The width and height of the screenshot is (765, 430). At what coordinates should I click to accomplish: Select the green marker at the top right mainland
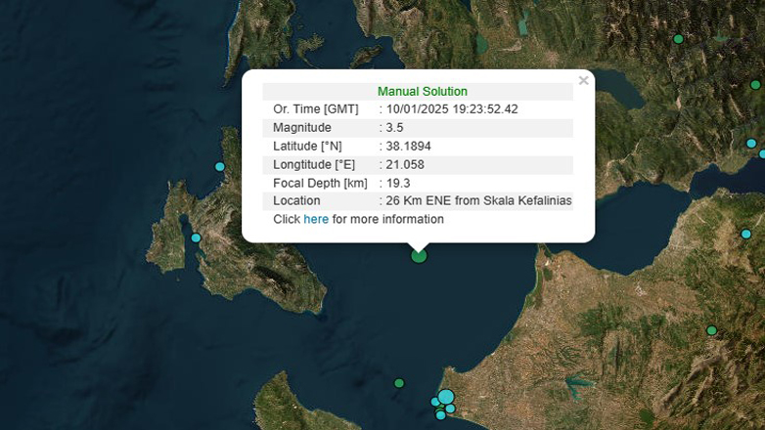678,39
